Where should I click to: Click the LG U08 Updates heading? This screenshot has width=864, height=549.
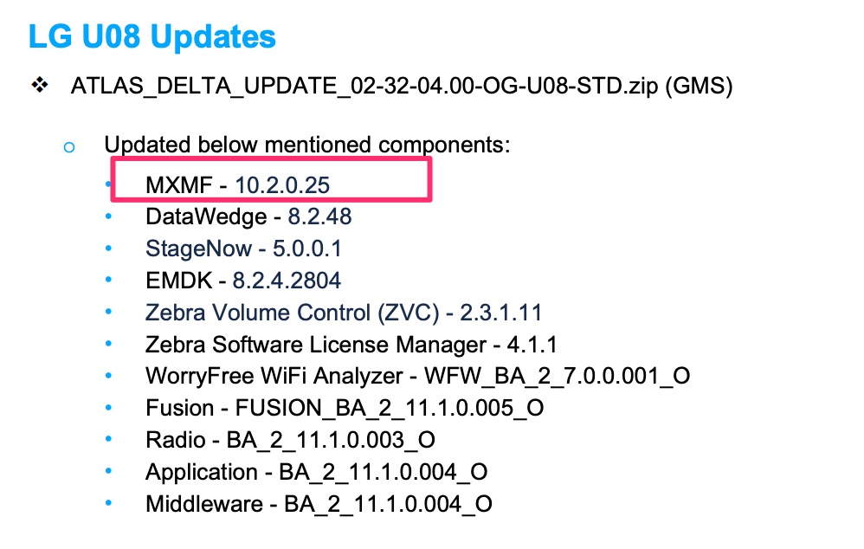[152, 37]
